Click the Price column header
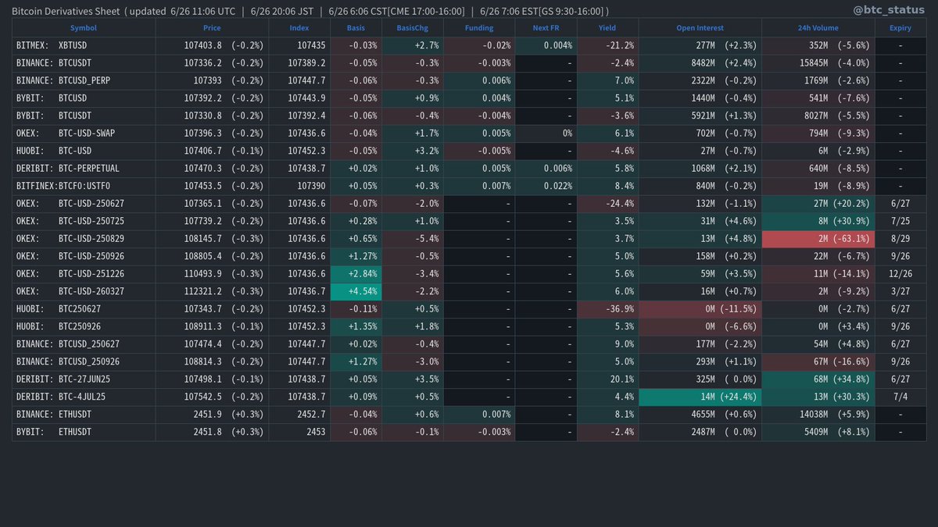 212,27
